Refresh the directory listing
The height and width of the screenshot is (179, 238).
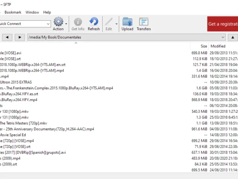pos(94,24)
